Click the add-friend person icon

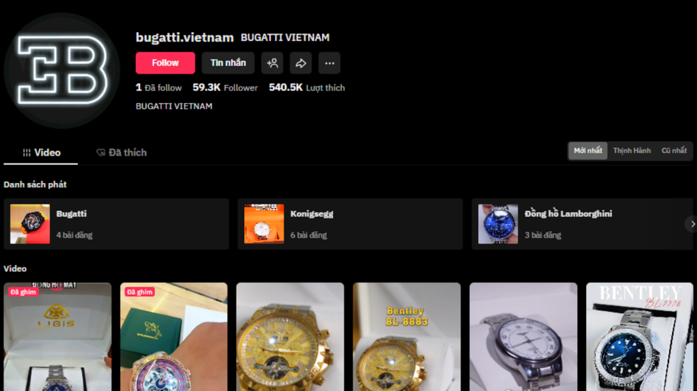[272, 63]
